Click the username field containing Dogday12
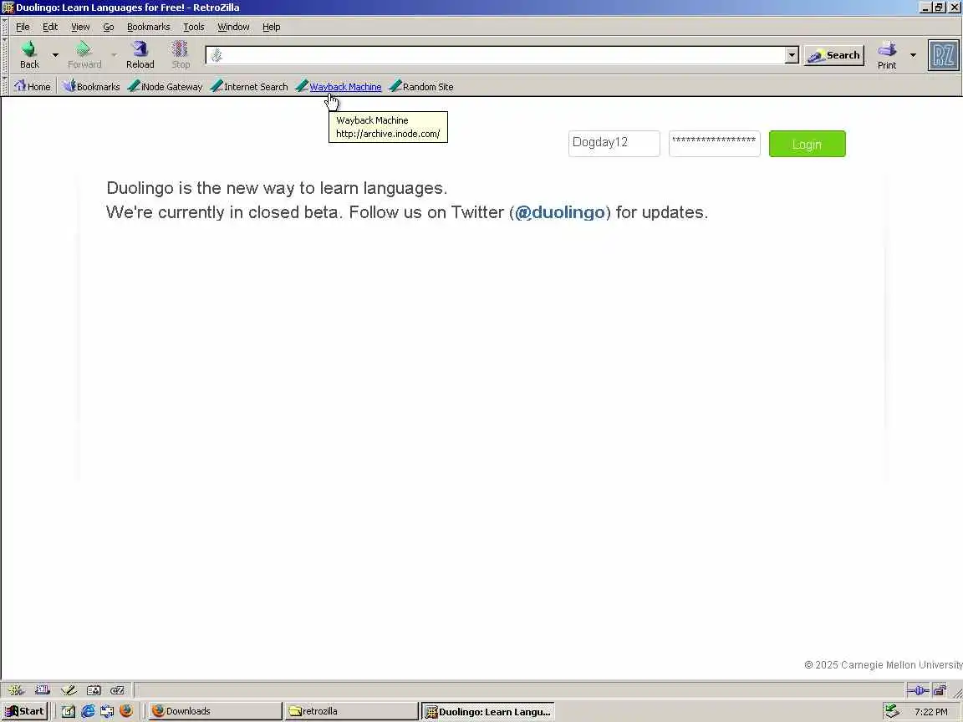Viewport: 963px width, 722px height. pos(614,144)
